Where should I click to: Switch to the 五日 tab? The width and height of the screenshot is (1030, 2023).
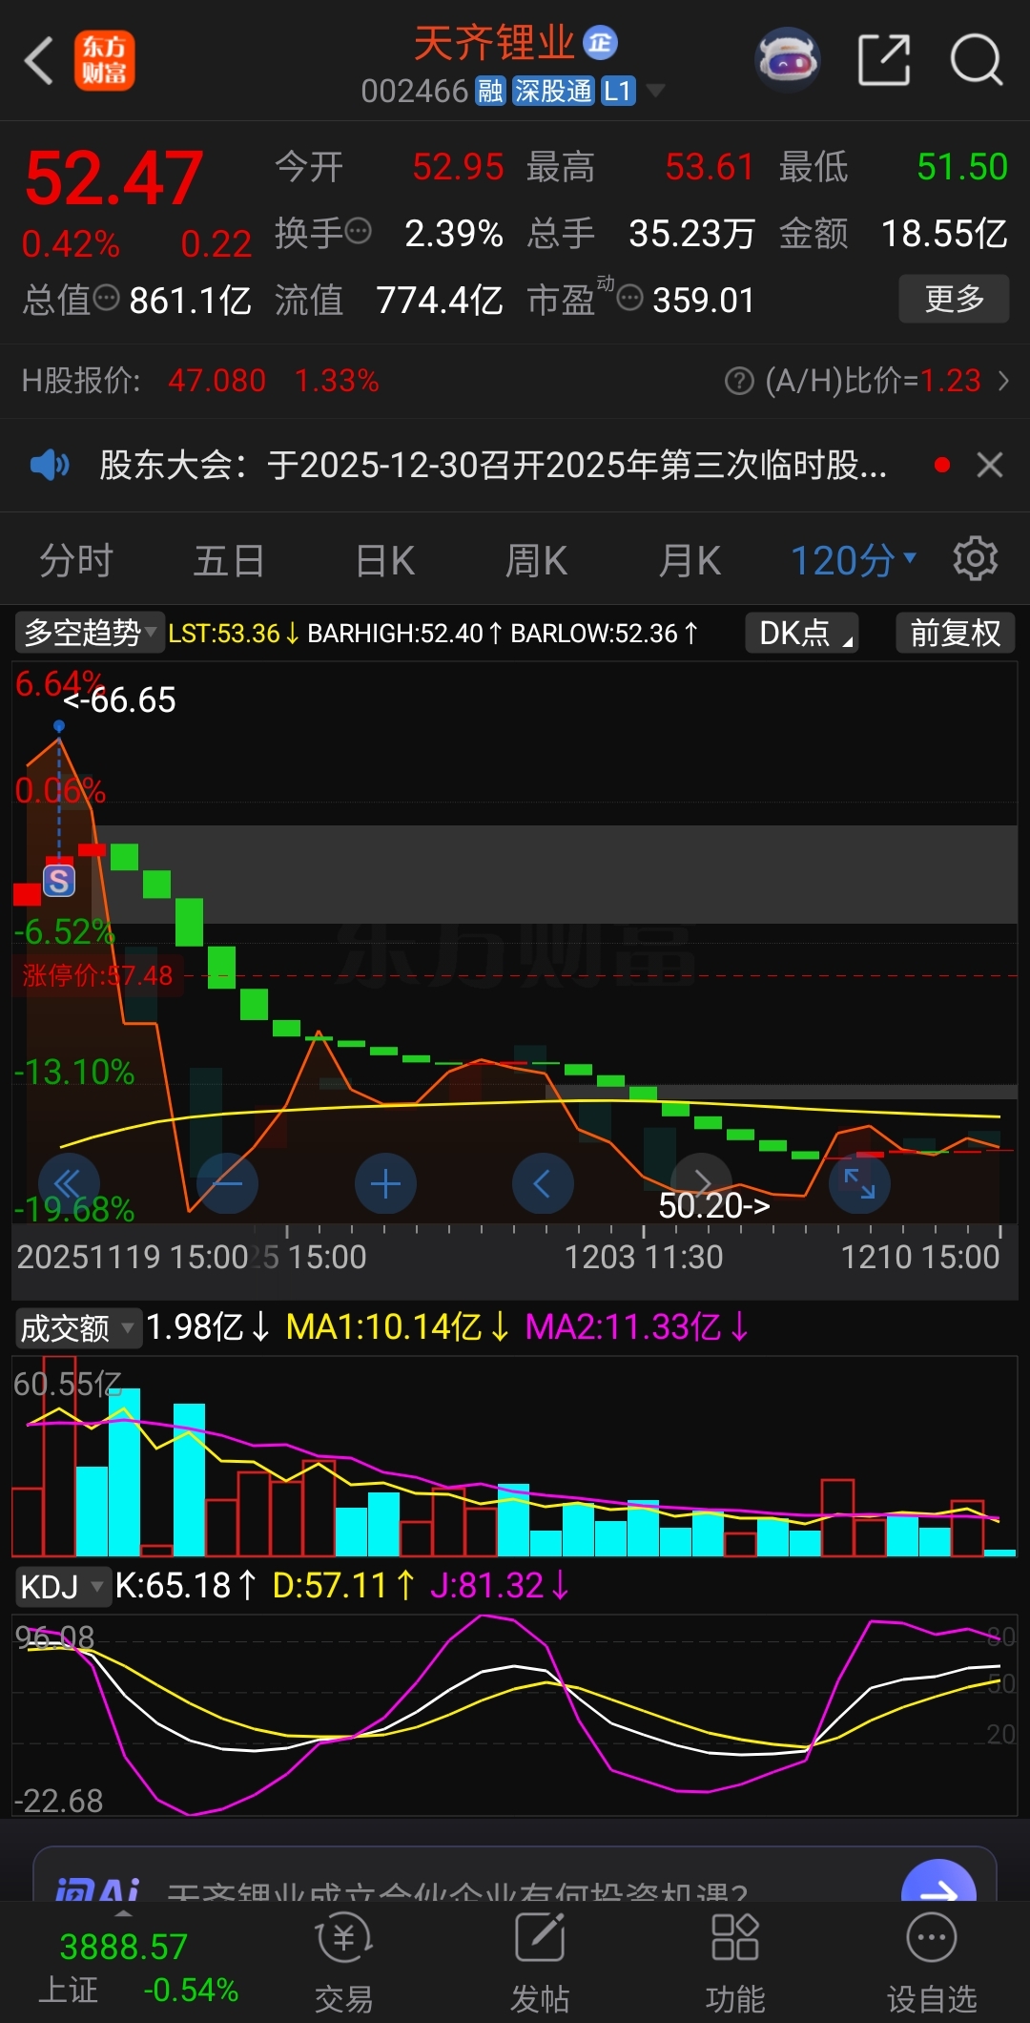pyautogui.click(x=229, y=560)
